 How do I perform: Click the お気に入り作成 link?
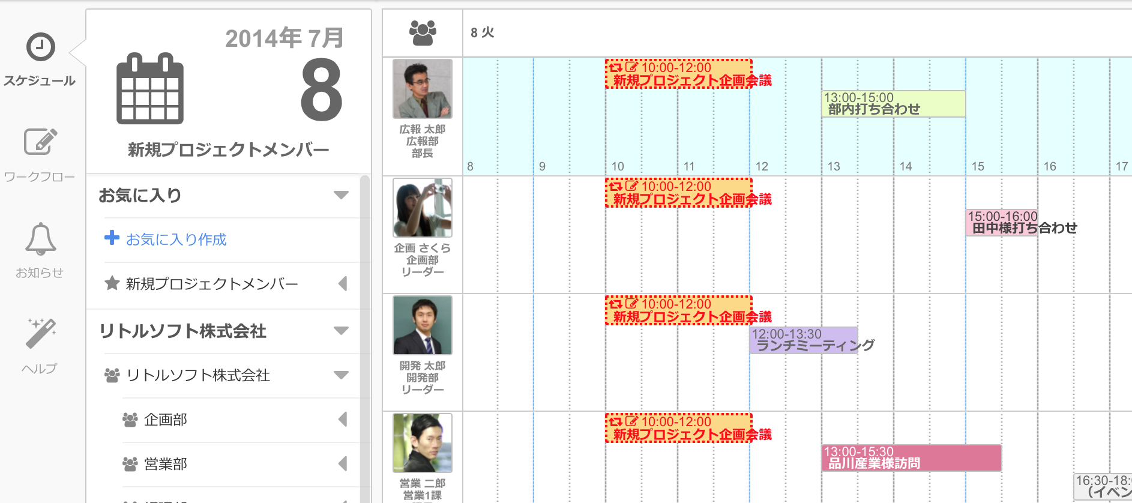(176, 239)
